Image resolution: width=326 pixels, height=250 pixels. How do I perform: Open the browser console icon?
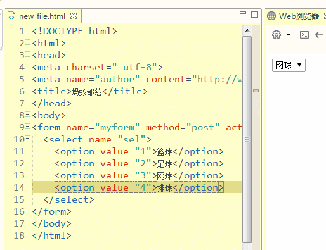tap(304, 35)
